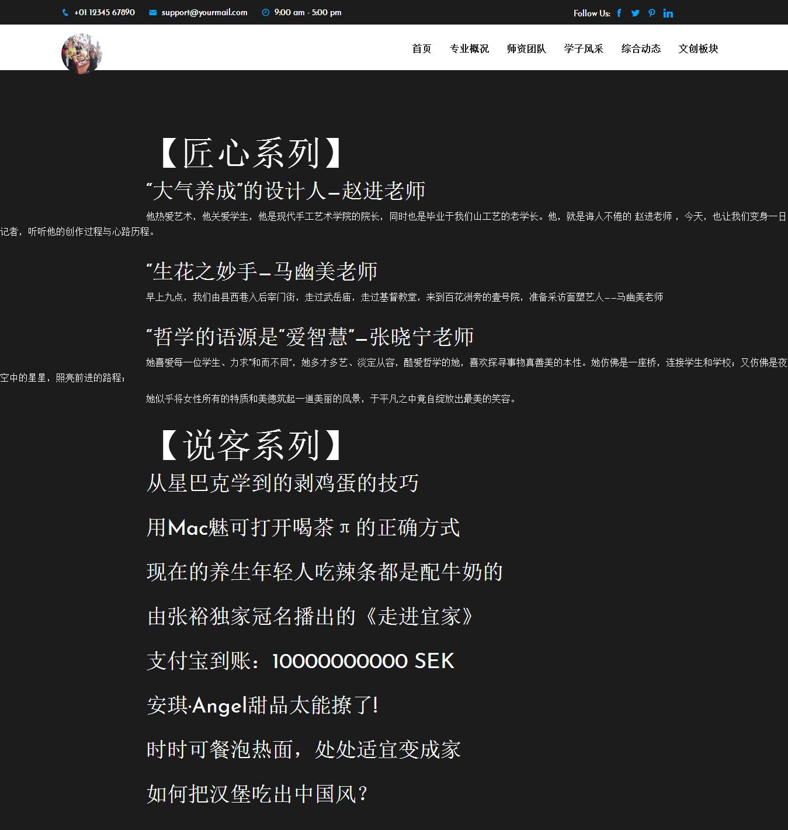Open article about 张晓宁老师
This screenshot has height=830, width=788.
pyautogui.click(x=310, y=337)
